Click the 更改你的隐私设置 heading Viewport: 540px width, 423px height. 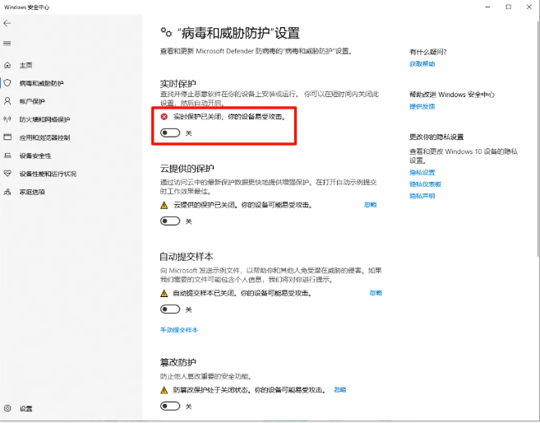(436, 137)
